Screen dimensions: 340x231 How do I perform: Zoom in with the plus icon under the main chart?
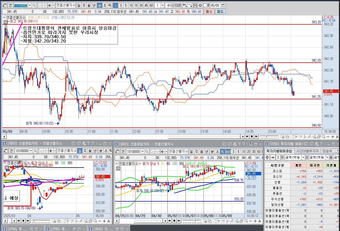pyautogui.click(x=332, y=137)
